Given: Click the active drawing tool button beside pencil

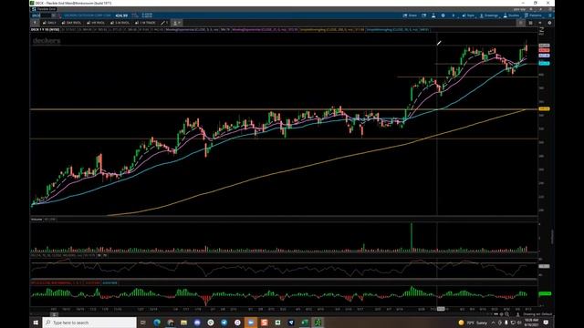Looking at the screenshot, I should [x=176, y=23].
